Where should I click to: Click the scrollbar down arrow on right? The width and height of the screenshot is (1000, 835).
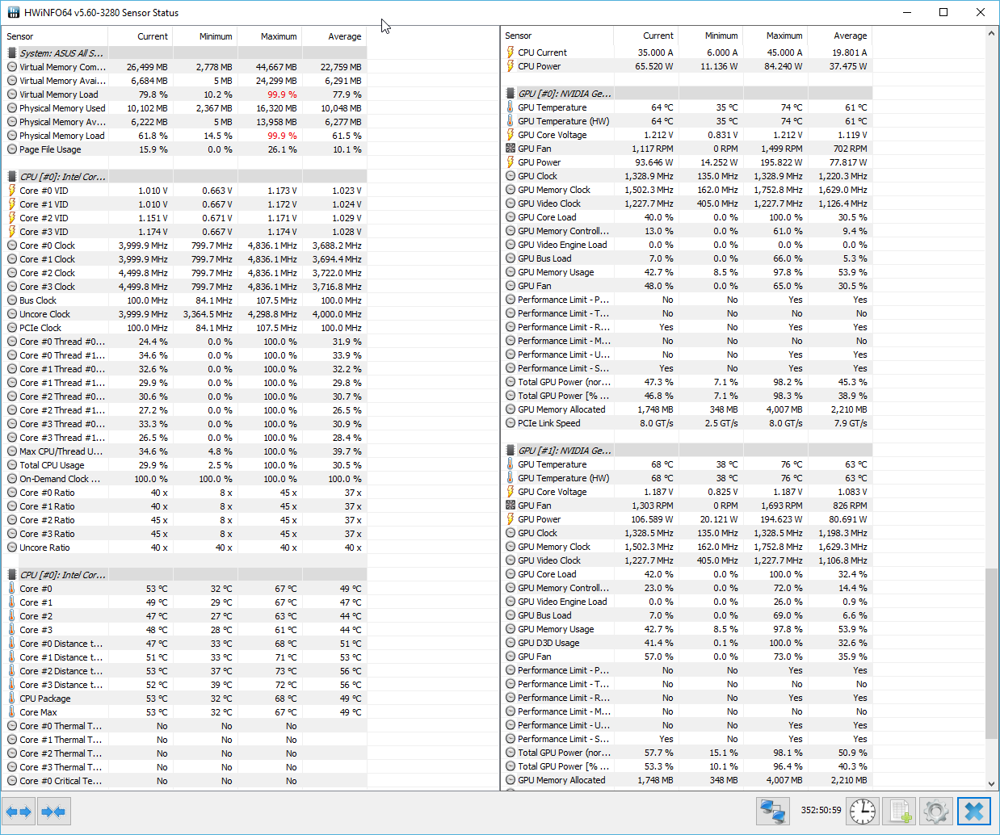pos(991,783)
